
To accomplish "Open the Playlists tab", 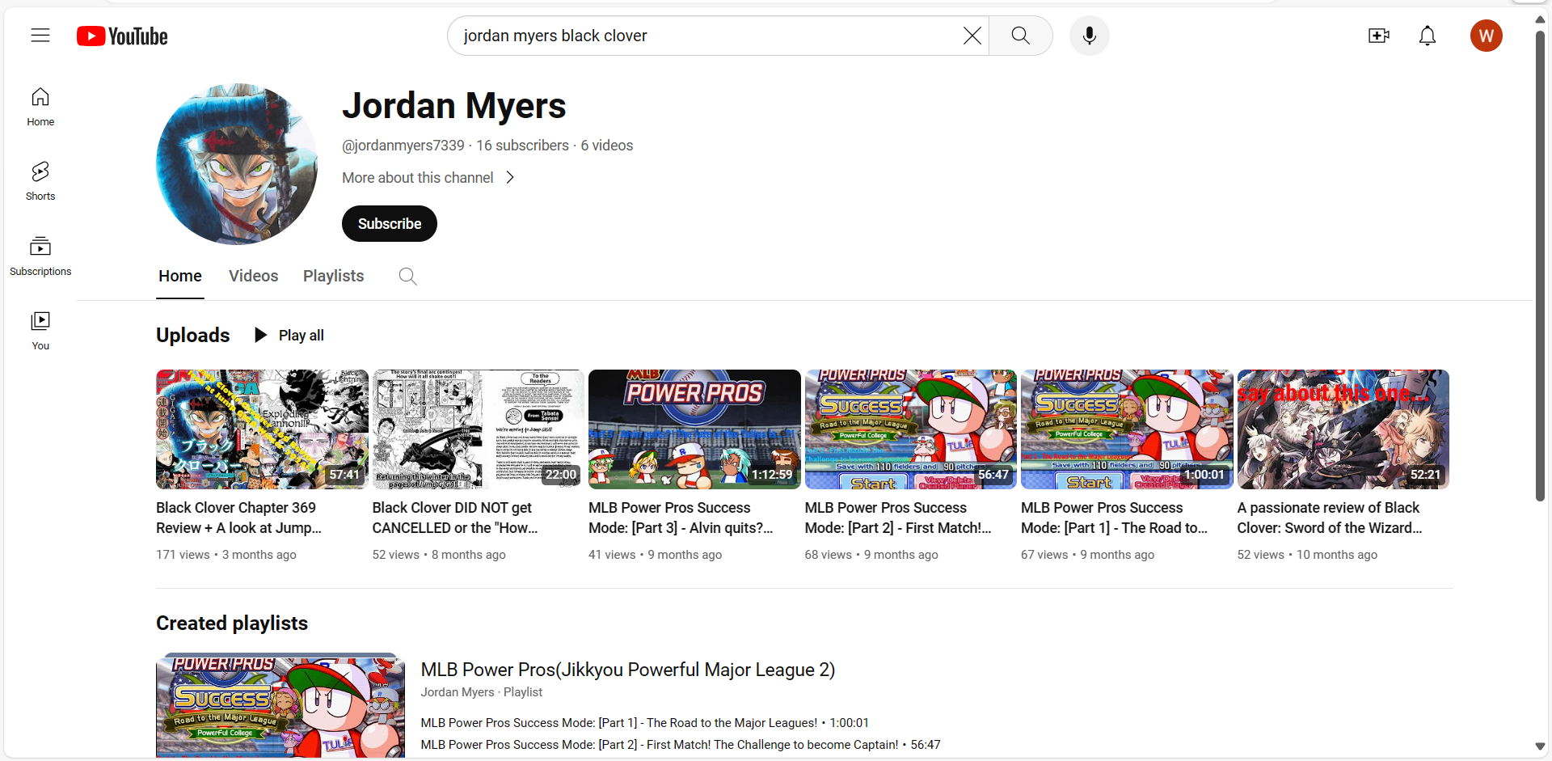I will pyautogui.click(x=333, y=276).
